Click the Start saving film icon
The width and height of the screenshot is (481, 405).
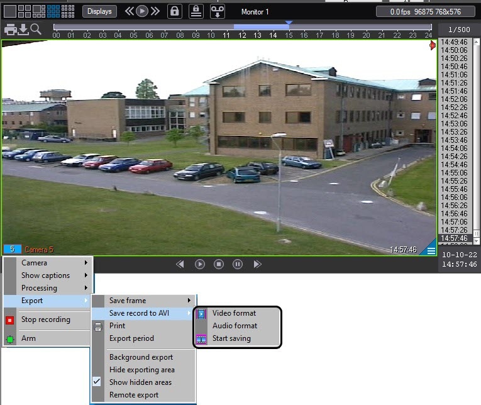pos(201,338)
